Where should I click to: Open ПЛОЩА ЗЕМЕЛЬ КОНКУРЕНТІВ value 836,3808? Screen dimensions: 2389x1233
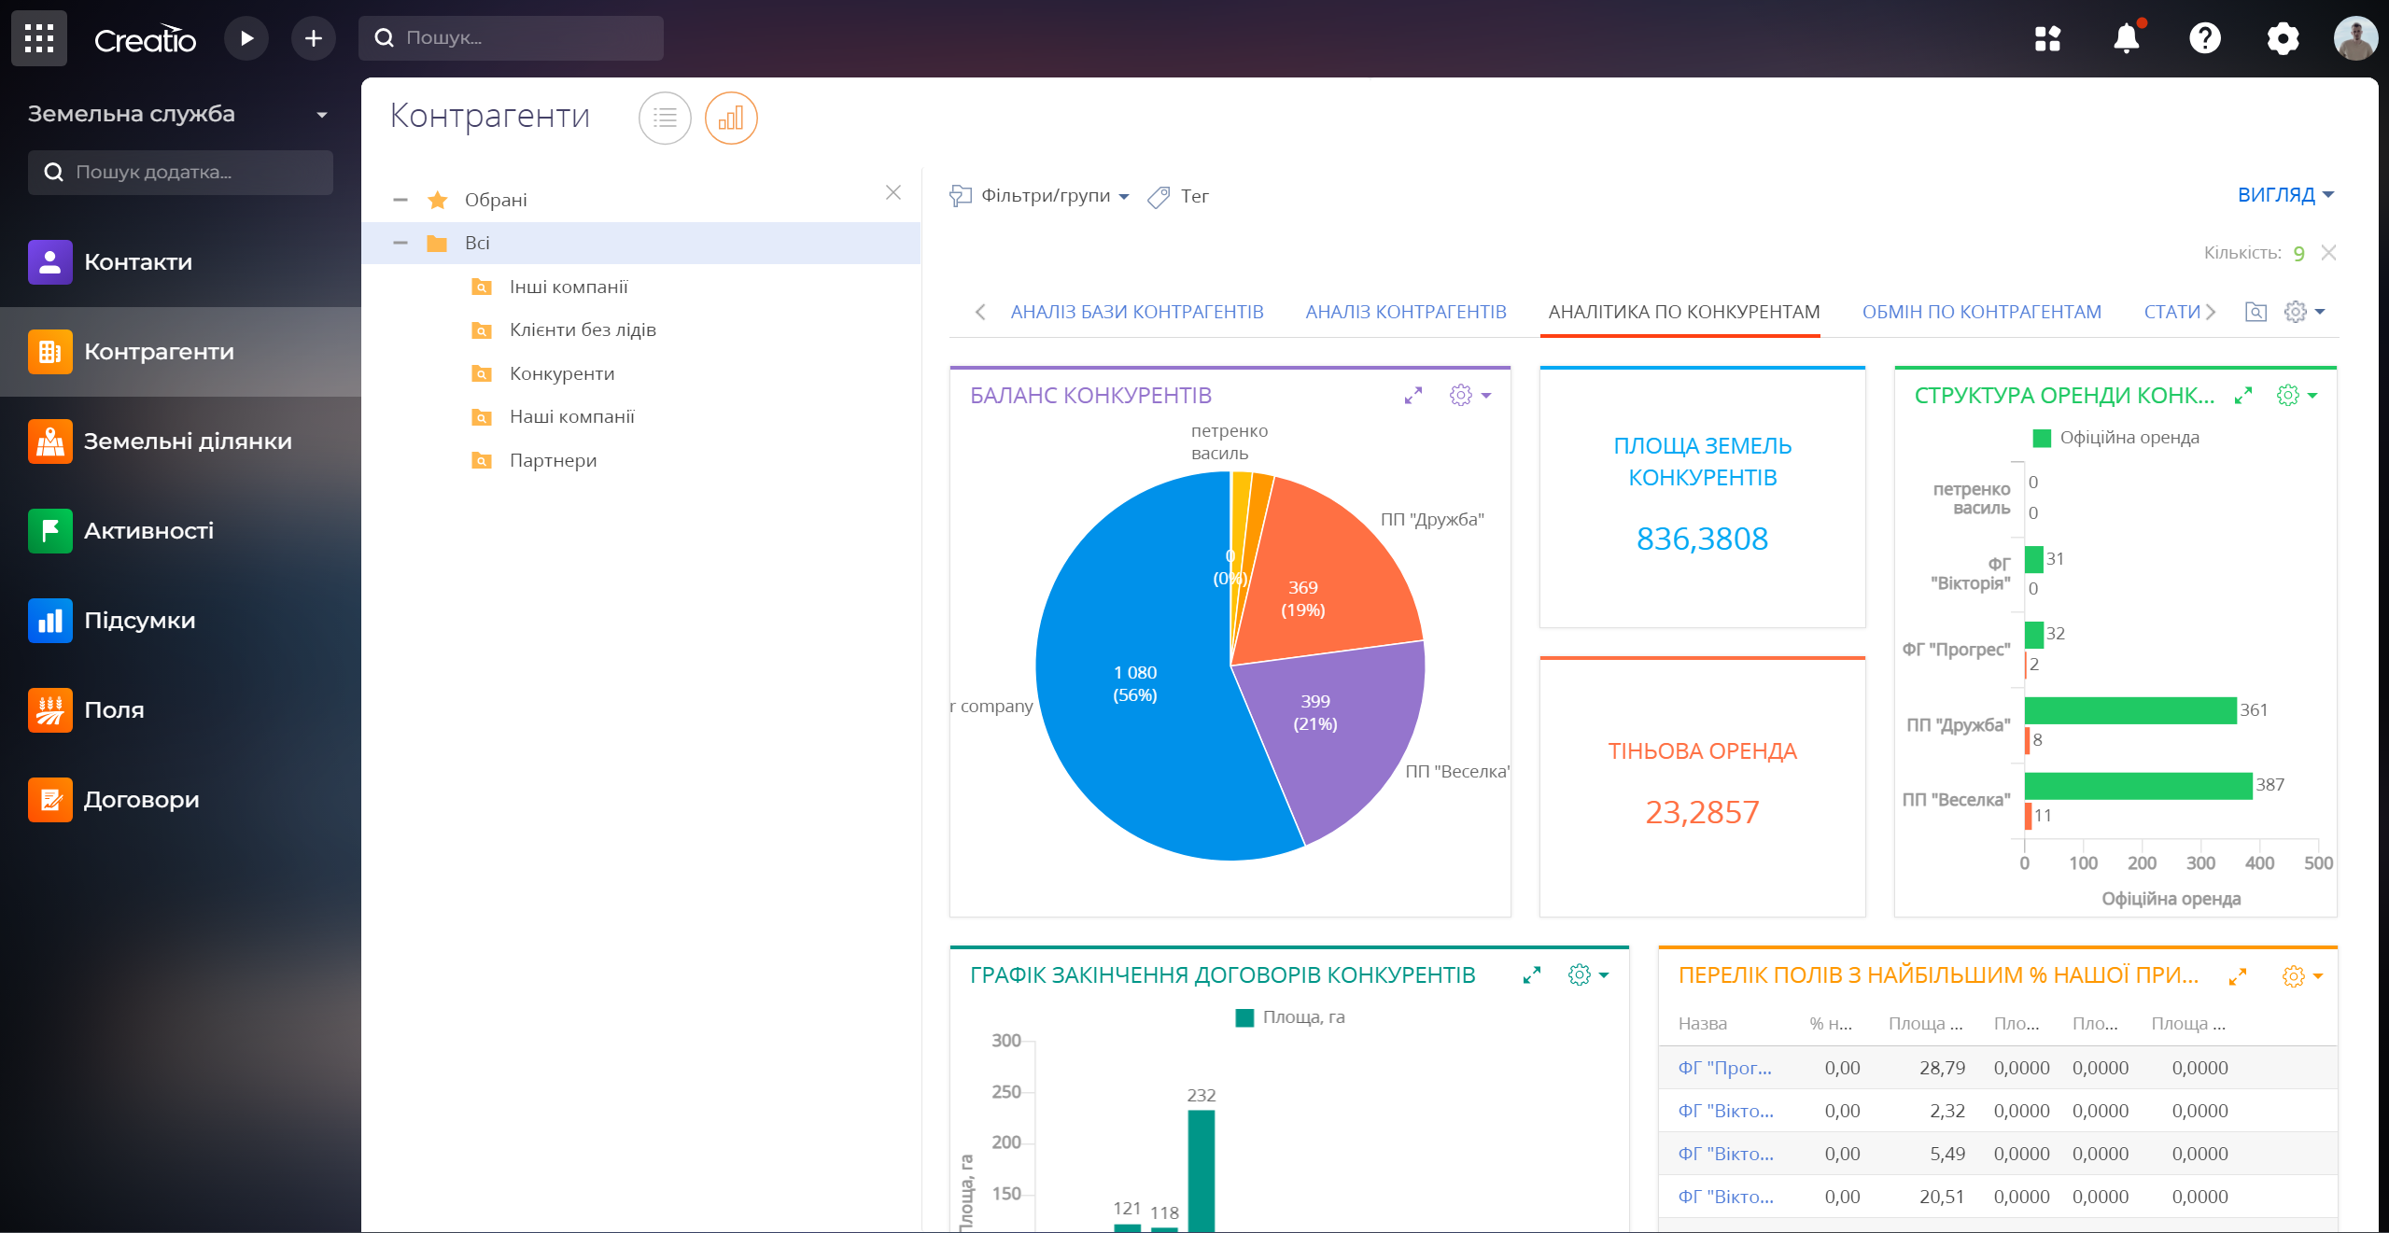pyautogui.click(x=1702, y=539)
